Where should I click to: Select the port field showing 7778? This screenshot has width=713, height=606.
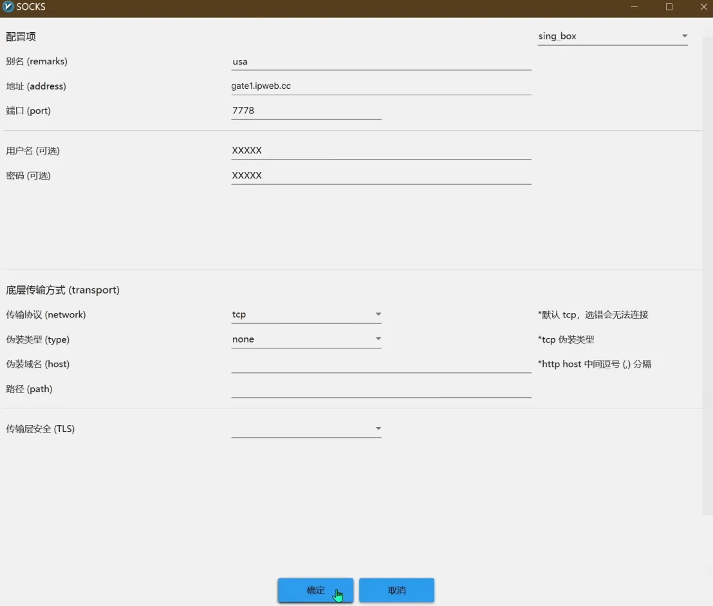[306, 111]
